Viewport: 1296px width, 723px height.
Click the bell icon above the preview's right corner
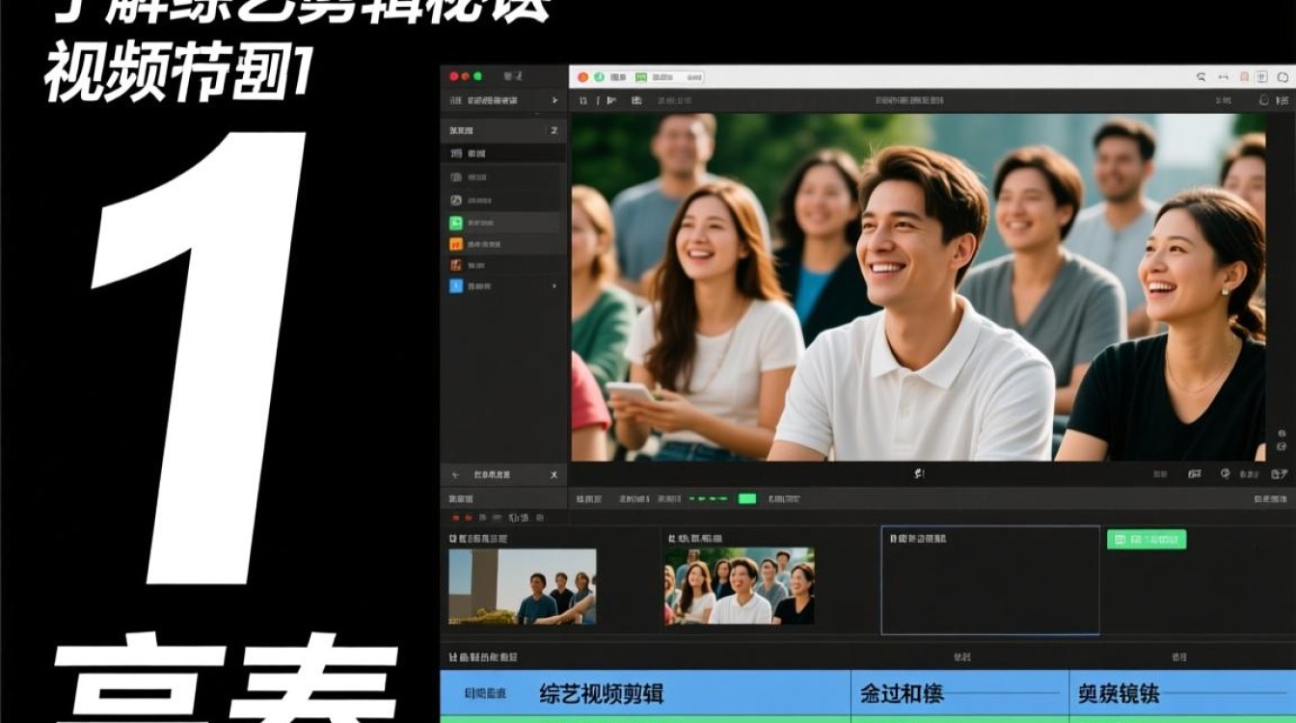(1264, 100)
